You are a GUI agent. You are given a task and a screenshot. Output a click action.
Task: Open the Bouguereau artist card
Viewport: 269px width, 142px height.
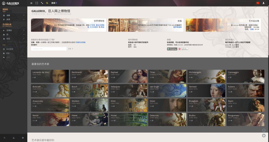point(245,119)
